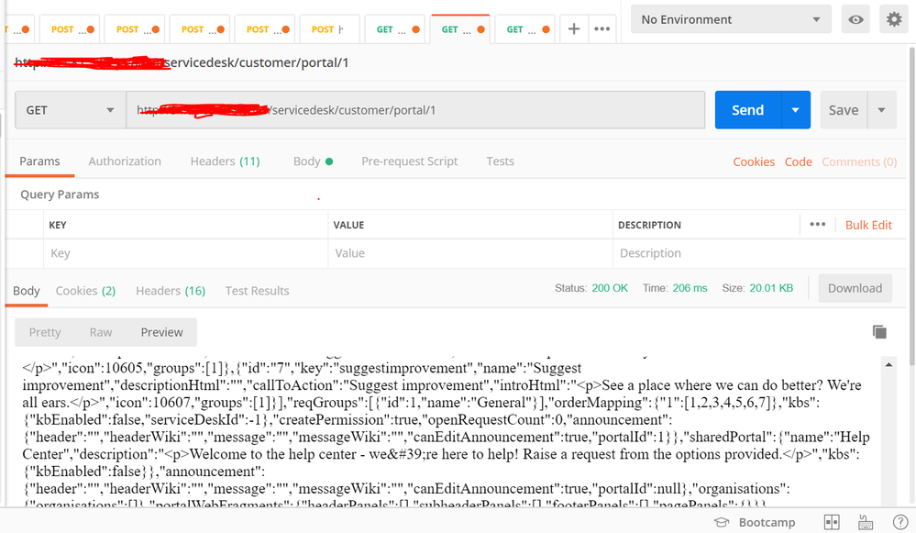
Task: Click the Description query param field
Action: (x=759, y=253)
